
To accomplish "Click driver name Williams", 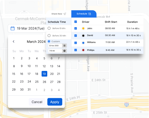I will tap(91, 42).
